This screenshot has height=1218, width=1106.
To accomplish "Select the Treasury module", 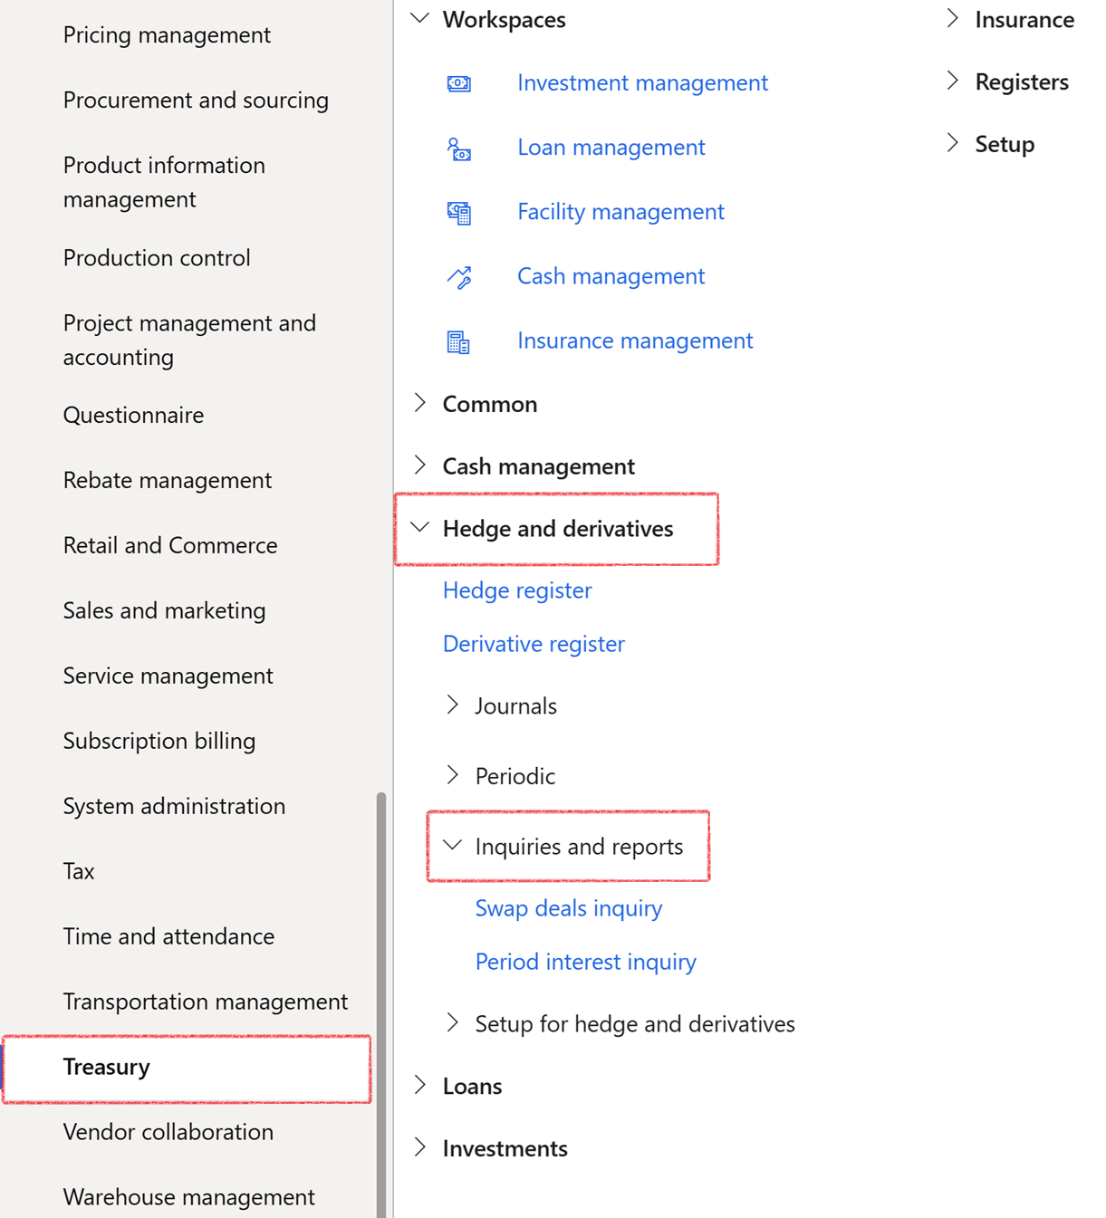I will 187,1067.
